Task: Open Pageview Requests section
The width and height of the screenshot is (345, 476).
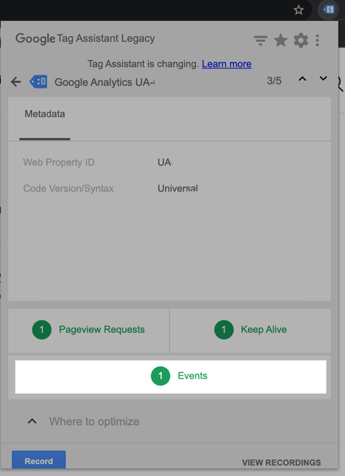Action: (89, 330)
